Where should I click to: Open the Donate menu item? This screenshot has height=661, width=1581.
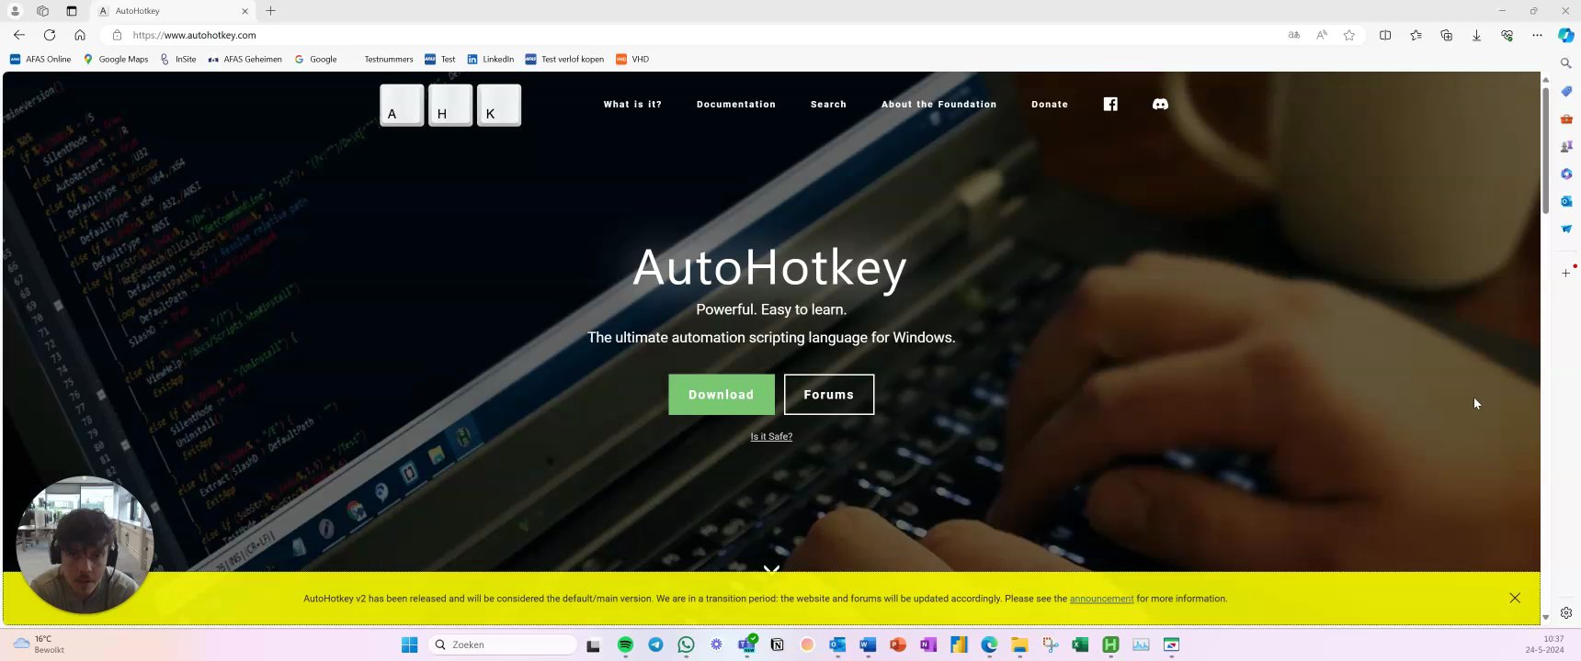1050,105
